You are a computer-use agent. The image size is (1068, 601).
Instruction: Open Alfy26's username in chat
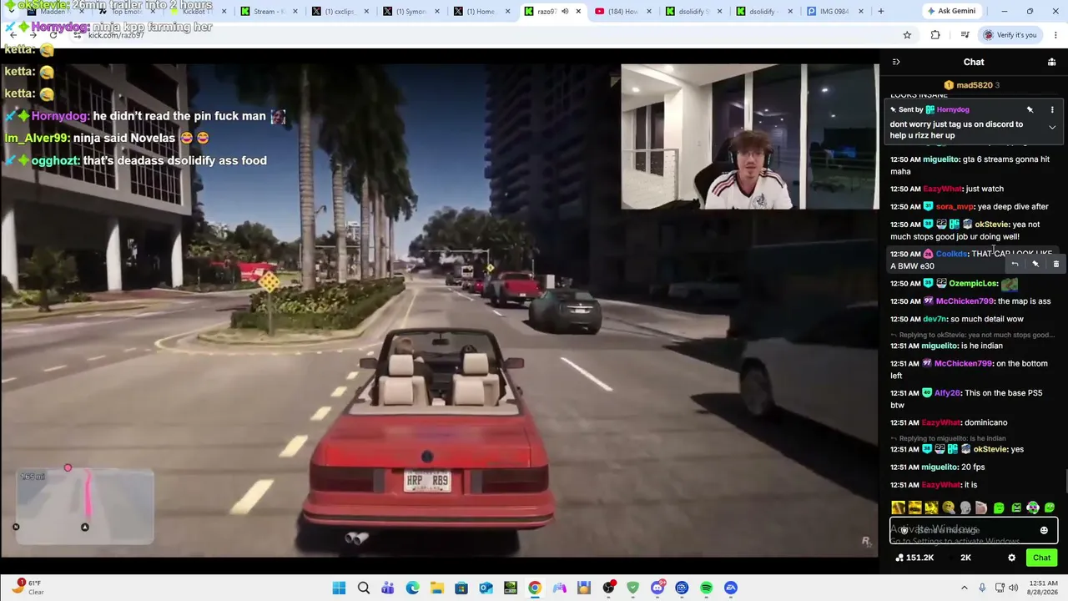coord(947,393)
